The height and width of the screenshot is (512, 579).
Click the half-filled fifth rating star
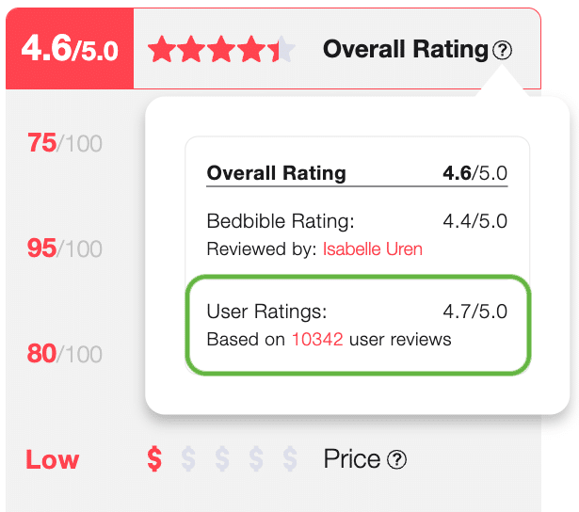click(x=283, y=50)
